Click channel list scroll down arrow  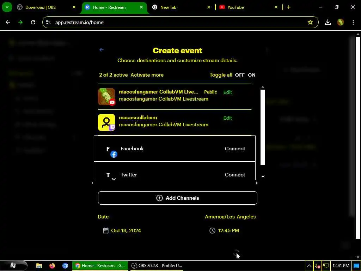point(263,177)
